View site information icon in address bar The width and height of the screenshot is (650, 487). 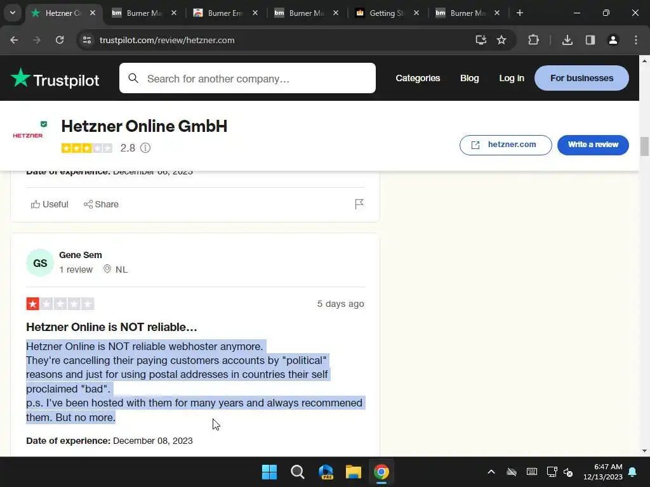[87, 40]
